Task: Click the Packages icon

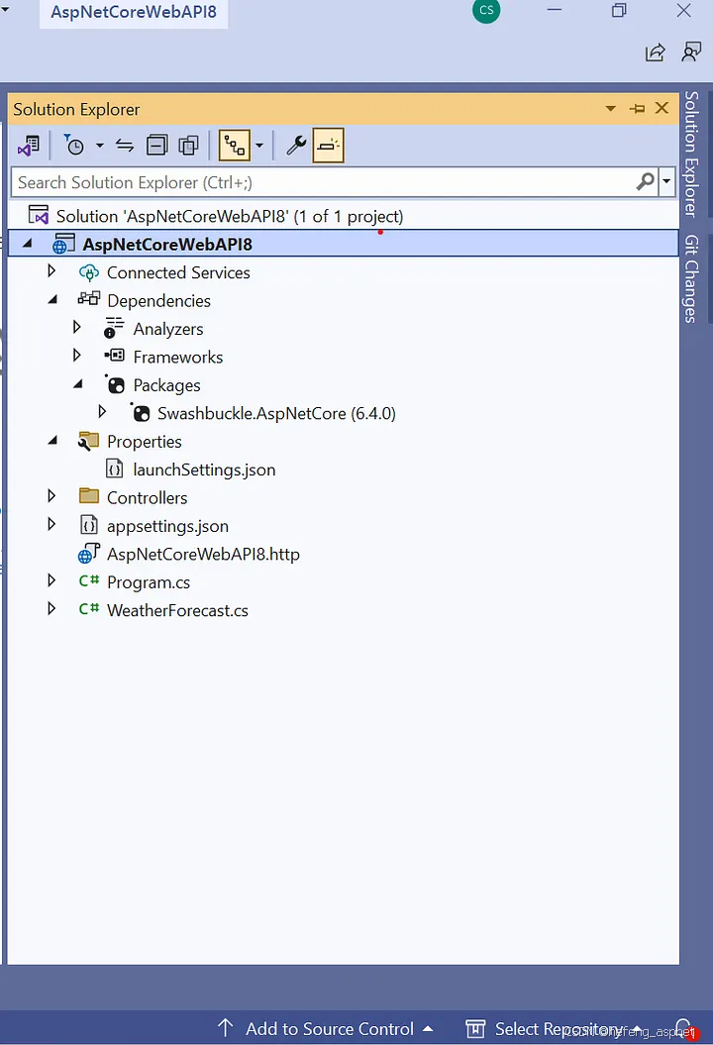Action: [115, 384]
